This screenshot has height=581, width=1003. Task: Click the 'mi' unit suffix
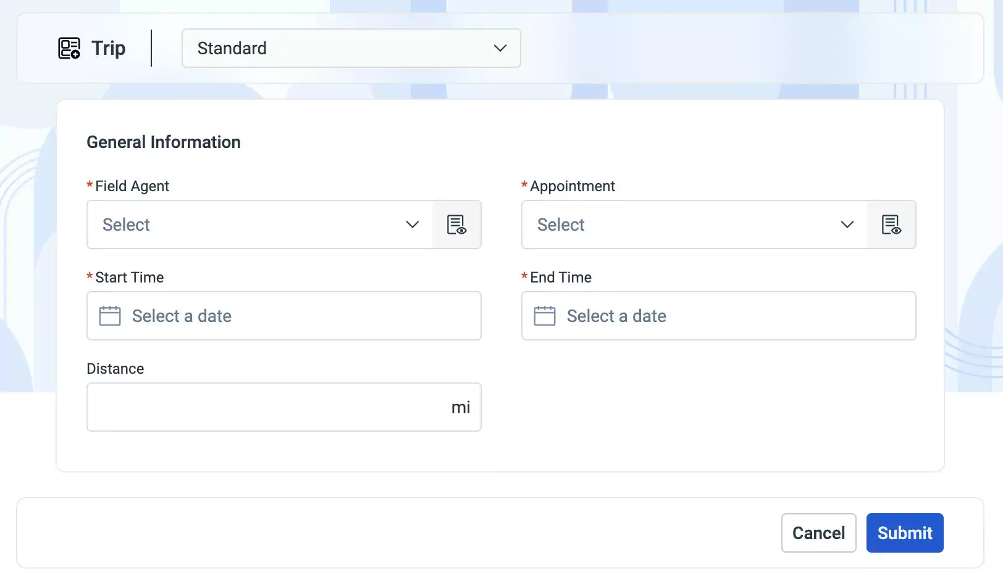click(461, 407)
